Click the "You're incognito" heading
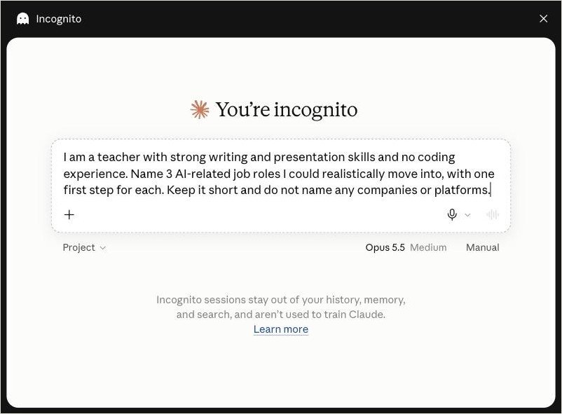 coord(286,110)
